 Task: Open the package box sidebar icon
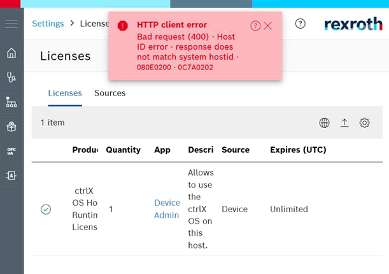[11, 126]
